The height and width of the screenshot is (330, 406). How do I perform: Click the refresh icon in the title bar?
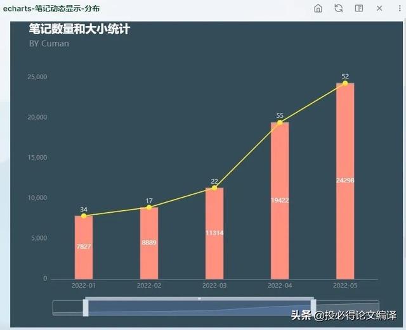coord(338,8)
